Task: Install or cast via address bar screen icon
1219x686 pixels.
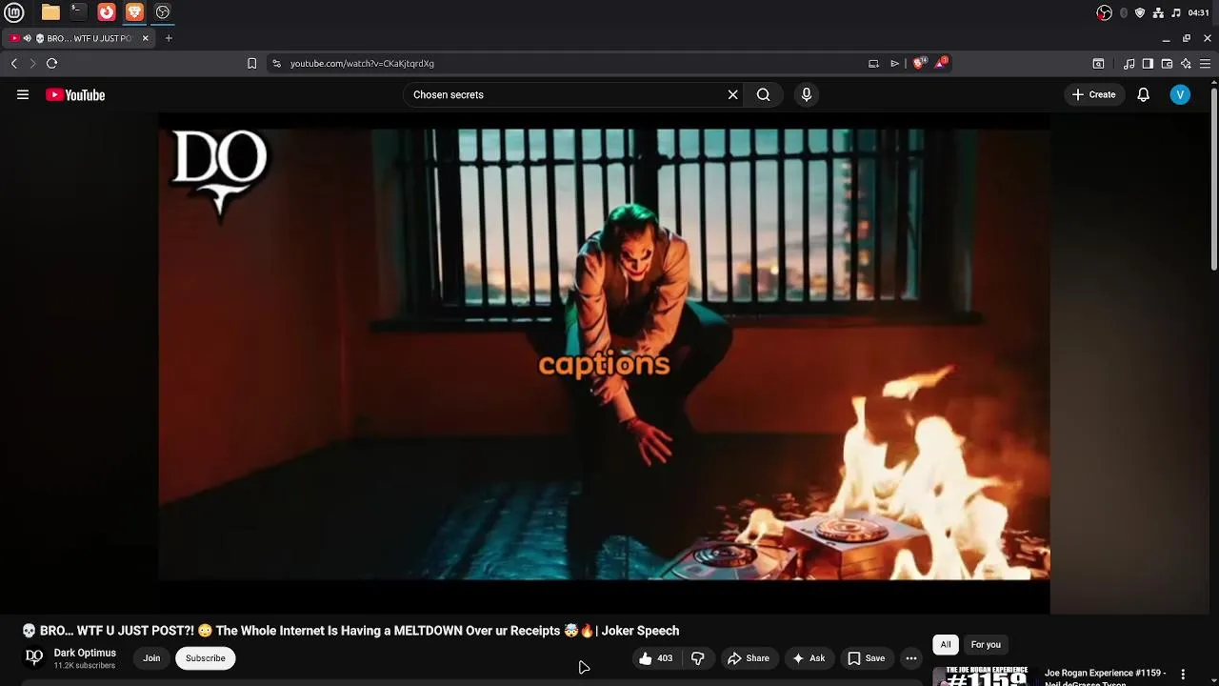Action: coord(873,63)
